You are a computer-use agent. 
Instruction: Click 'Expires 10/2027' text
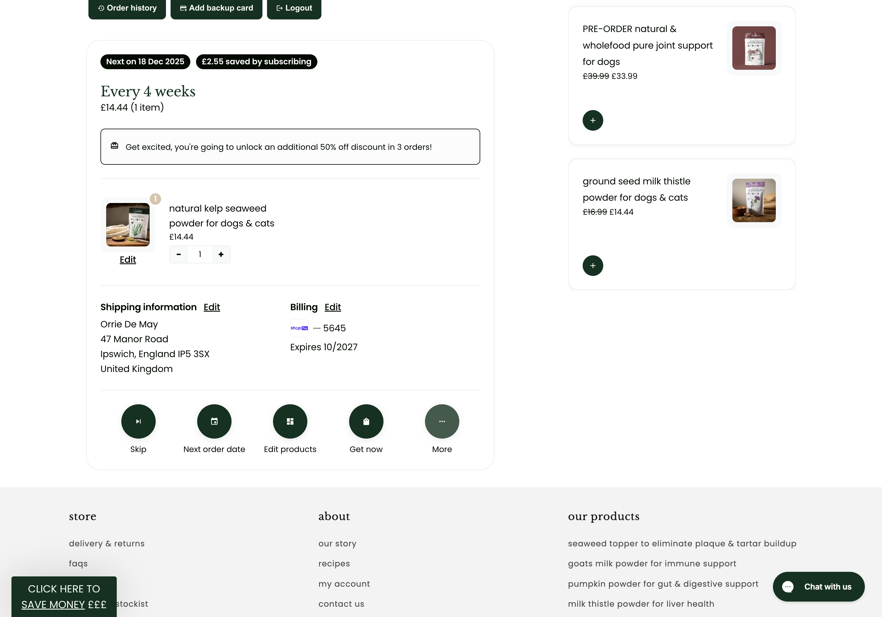pos(324,347)
